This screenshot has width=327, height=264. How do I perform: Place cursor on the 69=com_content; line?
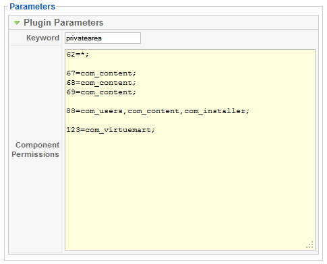(x=101, y=92)
